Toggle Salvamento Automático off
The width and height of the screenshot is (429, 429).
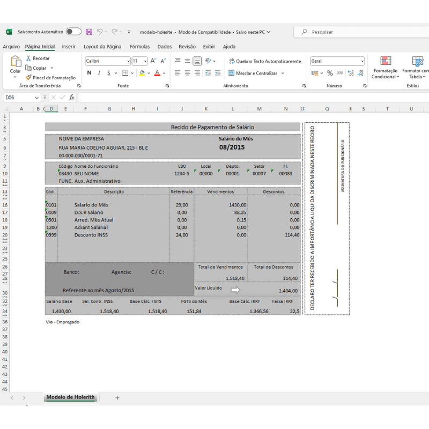73,31
